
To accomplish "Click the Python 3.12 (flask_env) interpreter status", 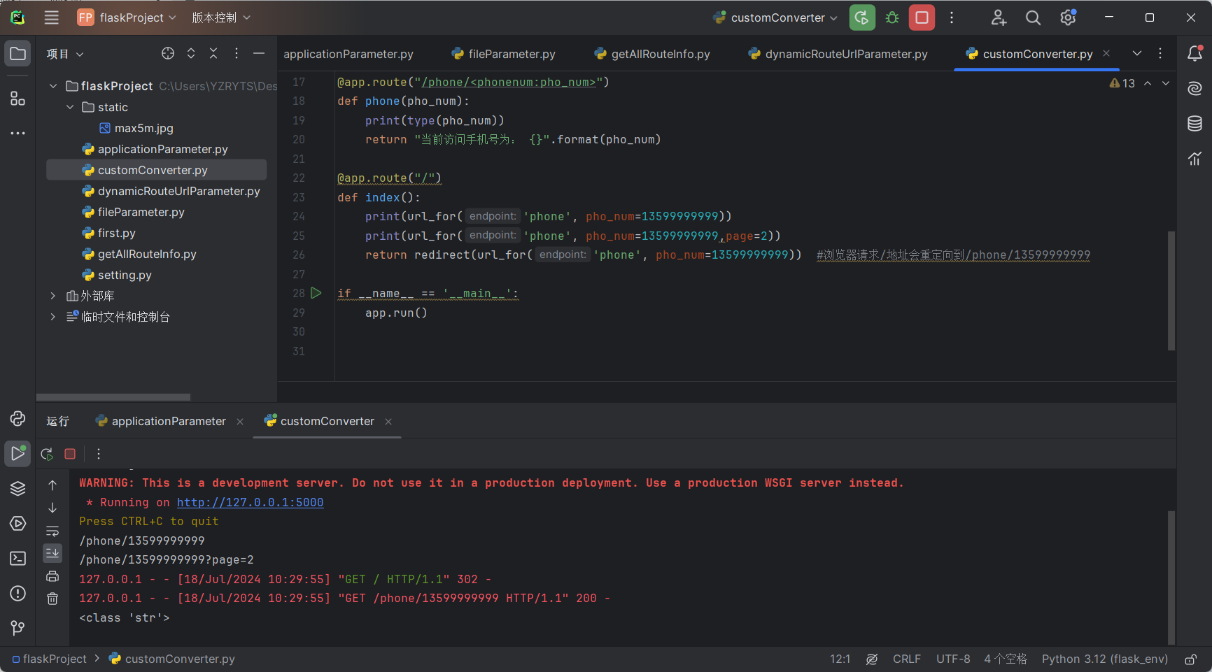I will [1104, 659].
